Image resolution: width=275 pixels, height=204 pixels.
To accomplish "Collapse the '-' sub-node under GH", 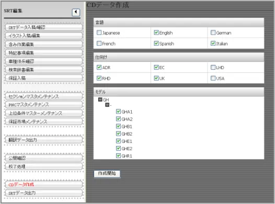I will point(107,105).
